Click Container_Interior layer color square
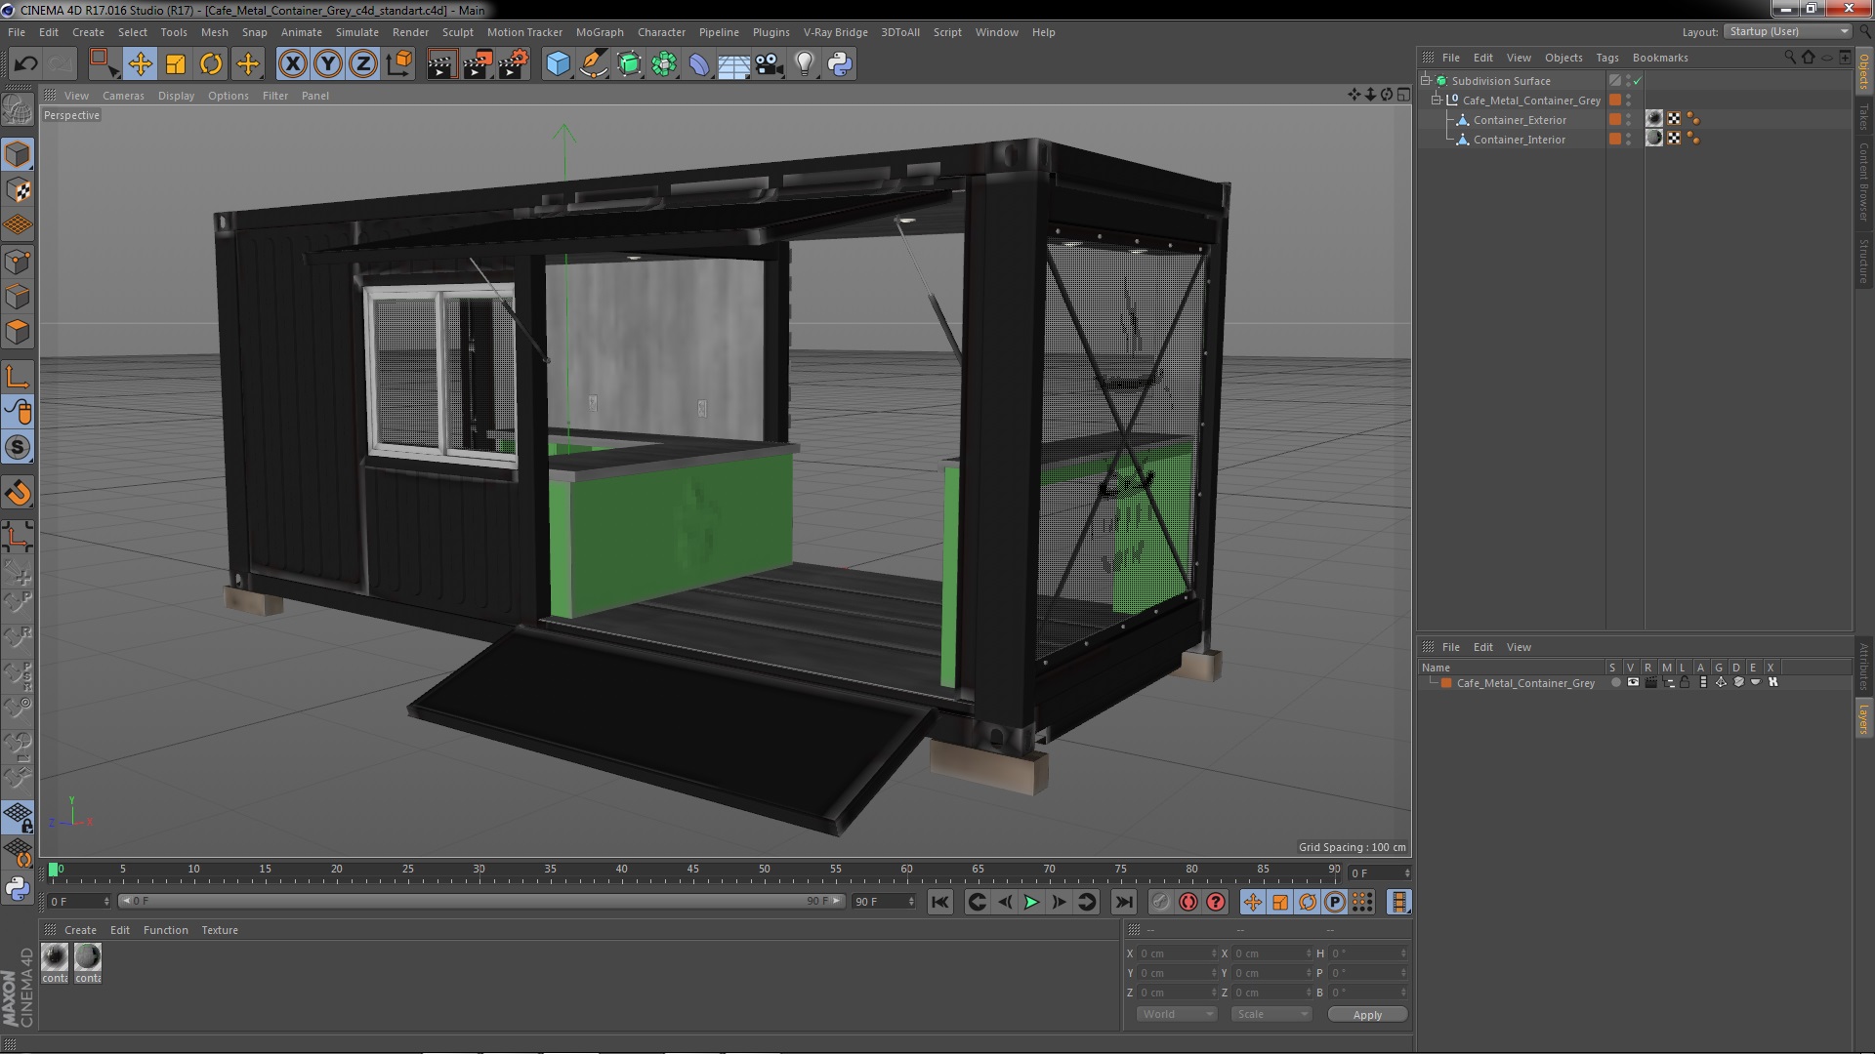Viewport: 1875px width, 1054px height. click(x=1615, y=140)
